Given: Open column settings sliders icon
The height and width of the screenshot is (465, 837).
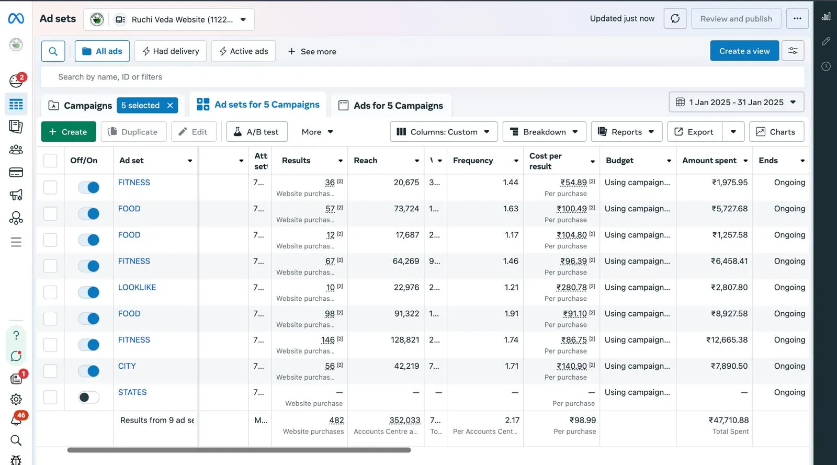Looking at the screenshot, I should 793,51.
